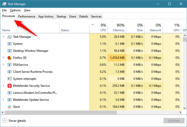Click the Fewer details link
The height and width of the screenshot is (127, 187).
[17, 121]
